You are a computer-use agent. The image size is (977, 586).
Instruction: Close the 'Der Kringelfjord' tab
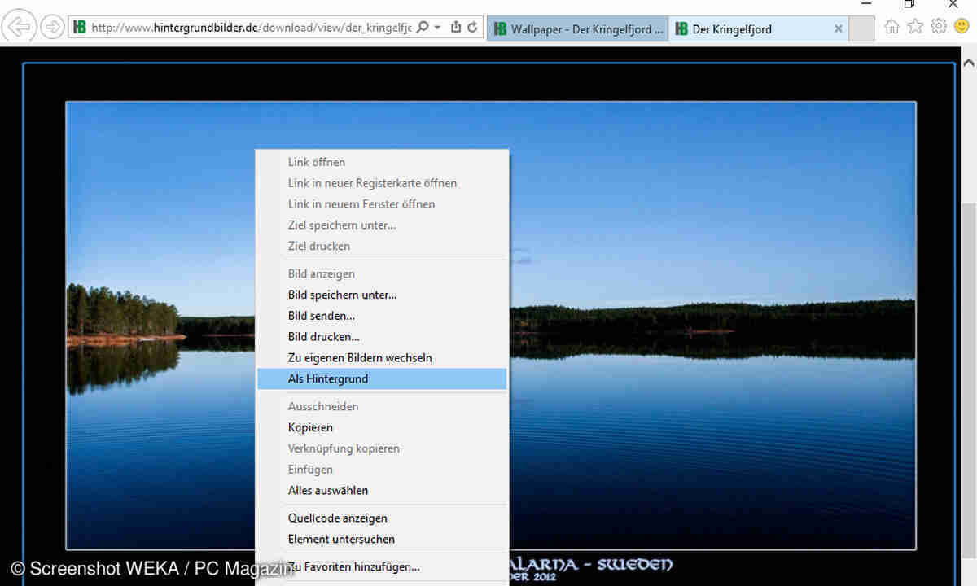coord(839,29)
